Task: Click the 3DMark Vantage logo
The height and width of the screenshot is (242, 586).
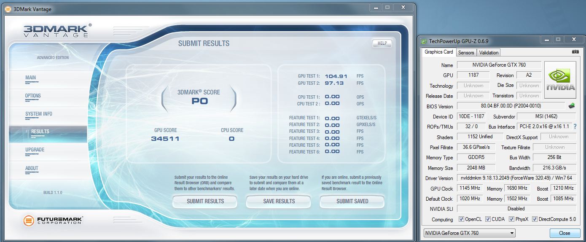Action: point(56,31)
